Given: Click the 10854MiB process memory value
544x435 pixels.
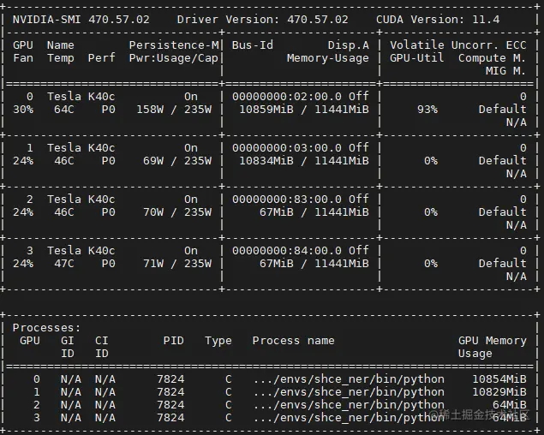Looking at the screenshot, I should pyautogui.click(x=499, y=379).
